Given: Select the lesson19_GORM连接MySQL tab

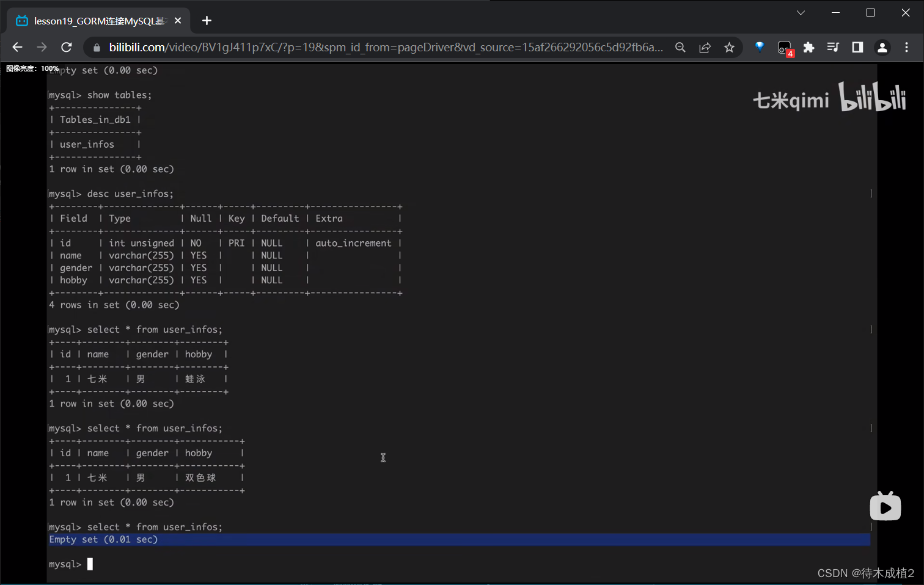Looking at the screenshot, I should click(x=100, y=21).
